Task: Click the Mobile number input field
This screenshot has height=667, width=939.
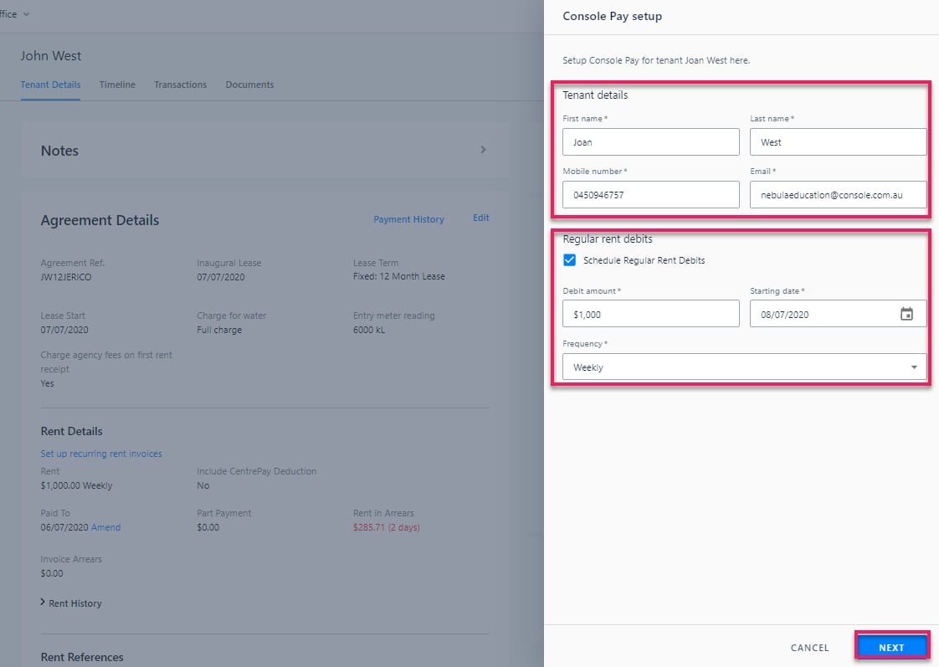Action: click(651, 195)
